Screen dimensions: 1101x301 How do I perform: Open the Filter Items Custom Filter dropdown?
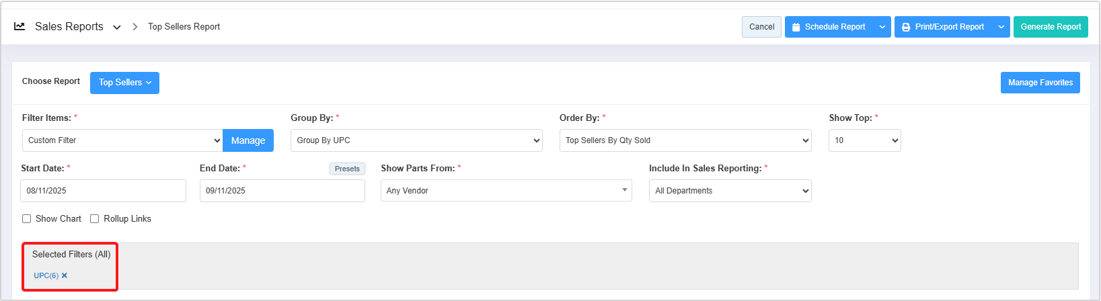click(122, 140)
